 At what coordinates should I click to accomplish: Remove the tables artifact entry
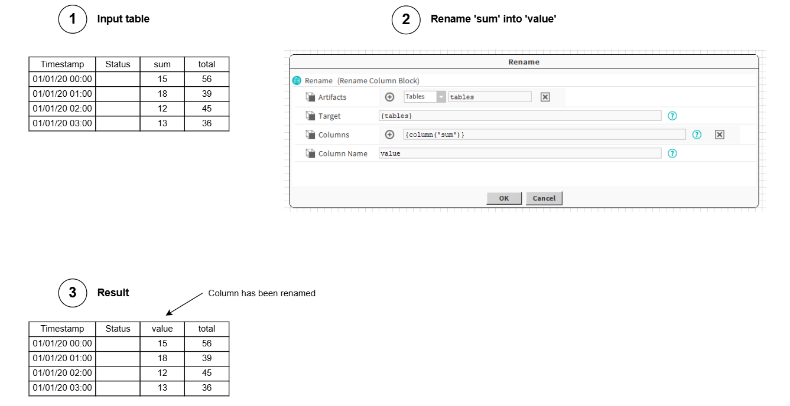545,97
